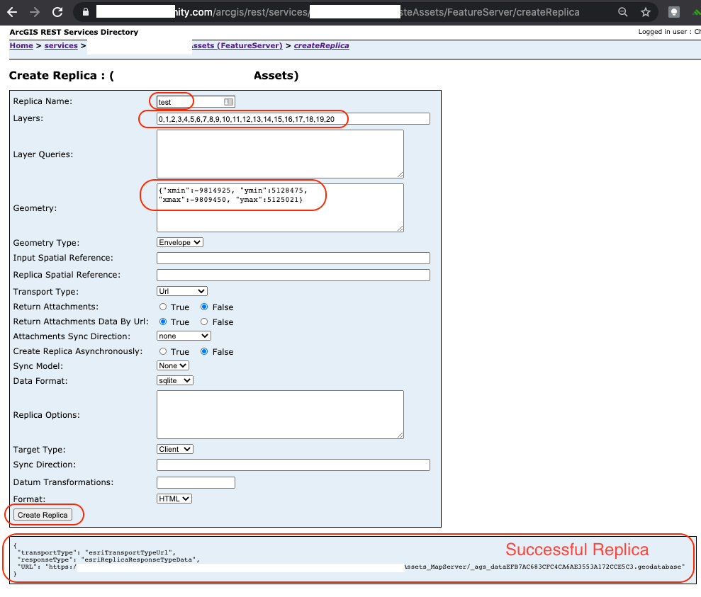Click into the Layers input field
Screen dimensions: 701x597
(293, 119)
